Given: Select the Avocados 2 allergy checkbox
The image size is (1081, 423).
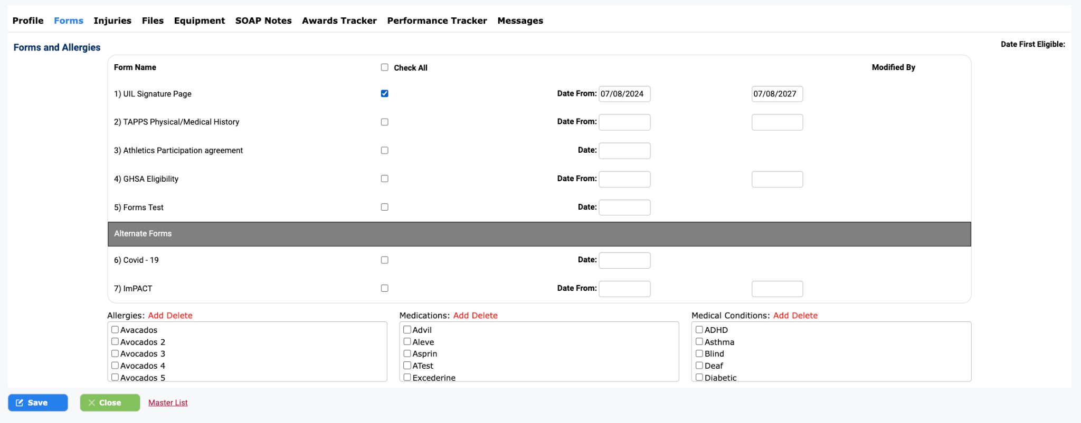Looking at the screenshot, I should pos(115,342).
